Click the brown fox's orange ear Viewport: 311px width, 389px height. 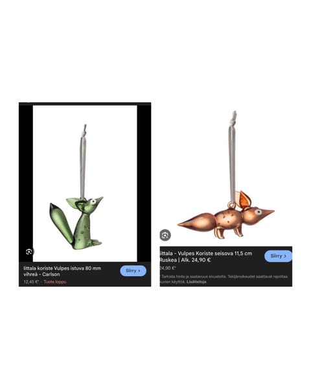(244, 200)
